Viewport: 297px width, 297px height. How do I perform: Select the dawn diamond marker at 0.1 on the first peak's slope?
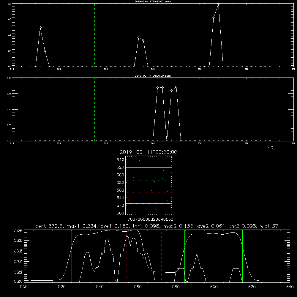[x=45, y=51]
